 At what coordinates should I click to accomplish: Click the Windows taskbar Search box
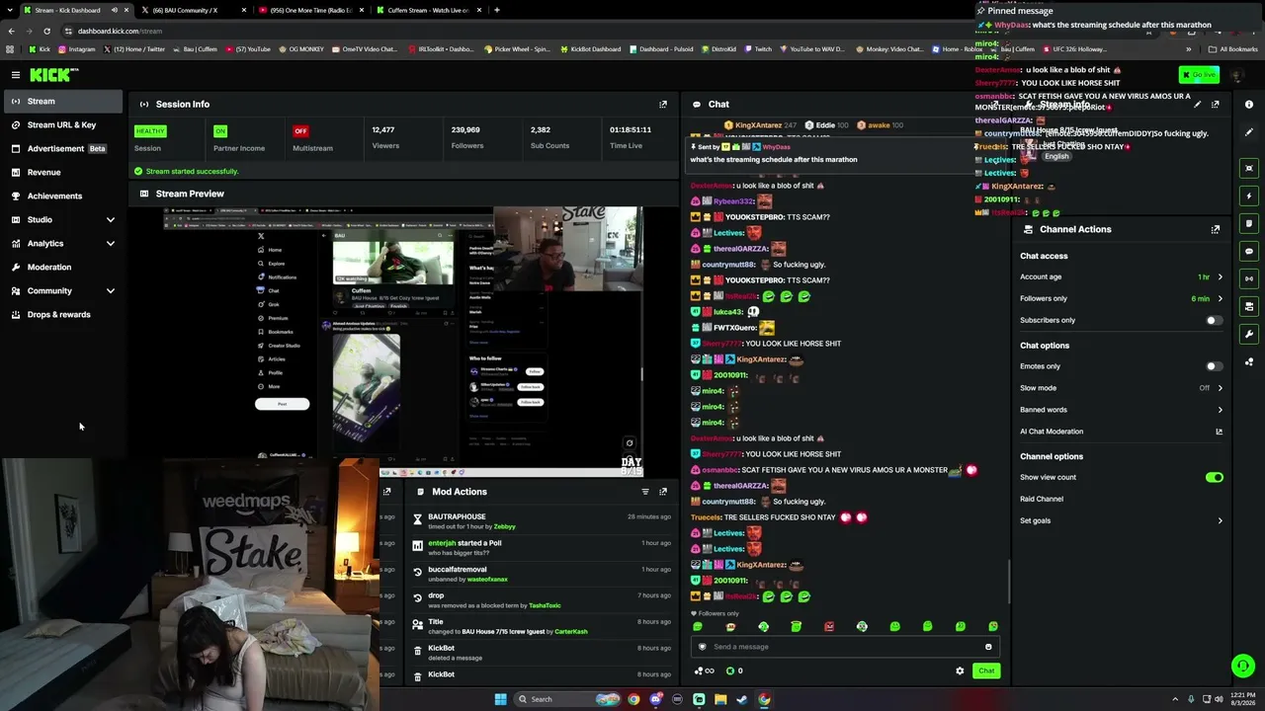click(x=566, y=699)
